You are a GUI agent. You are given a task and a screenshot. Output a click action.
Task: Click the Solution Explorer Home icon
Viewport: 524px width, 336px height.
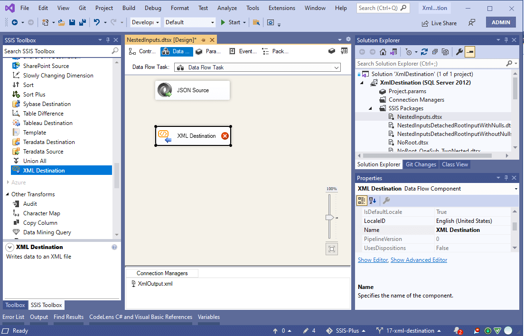[383, 52]
